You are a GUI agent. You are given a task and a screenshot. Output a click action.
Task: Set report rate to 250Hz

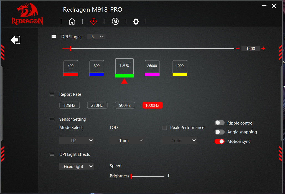pos(97,105)
